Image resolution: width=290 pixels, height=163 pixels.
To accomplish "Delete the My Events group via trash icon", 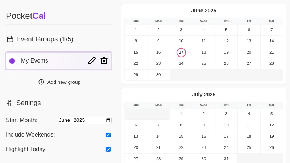I will (104, 60).
